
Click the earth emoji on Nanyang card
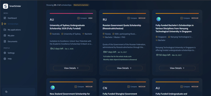point(158,19)
